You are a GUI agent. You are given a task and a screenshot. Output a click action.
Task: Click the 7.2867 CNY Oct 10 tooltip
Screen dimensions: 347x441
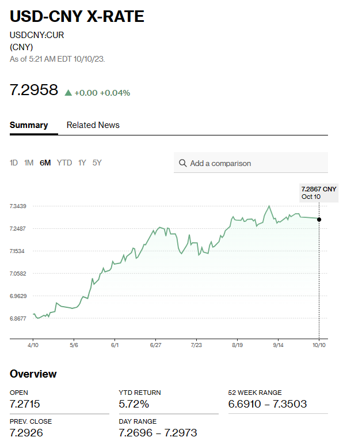(319, 193)
